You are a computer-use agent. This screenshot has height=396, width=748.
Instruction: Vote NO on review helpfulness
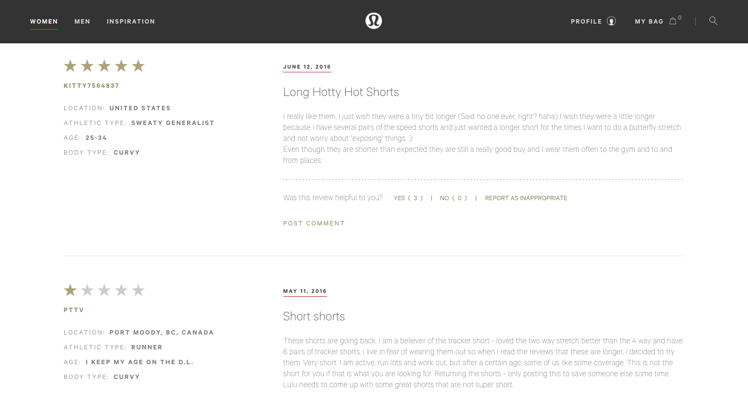tap(453, 198)
